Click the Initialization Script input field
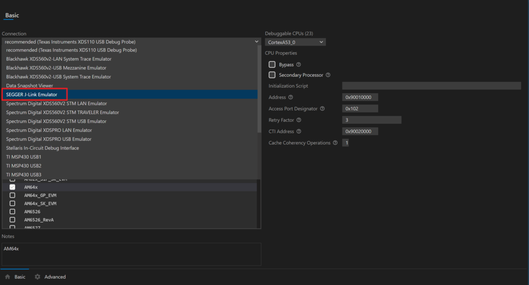This screenshot has height=285, width=529. point(432,86)
